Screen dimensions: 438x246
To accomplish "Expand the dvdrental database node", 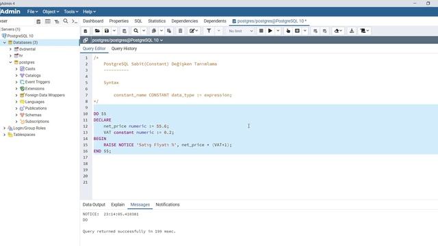I will [11, 49].
